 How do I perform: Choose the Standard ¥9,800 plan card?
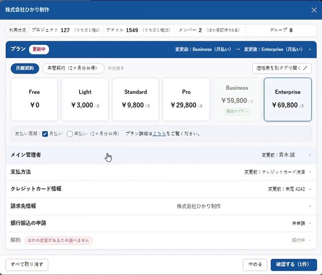pos(135,100)
